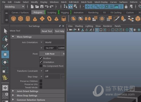Click the Extrude shelf icon

tap(124, 19)
